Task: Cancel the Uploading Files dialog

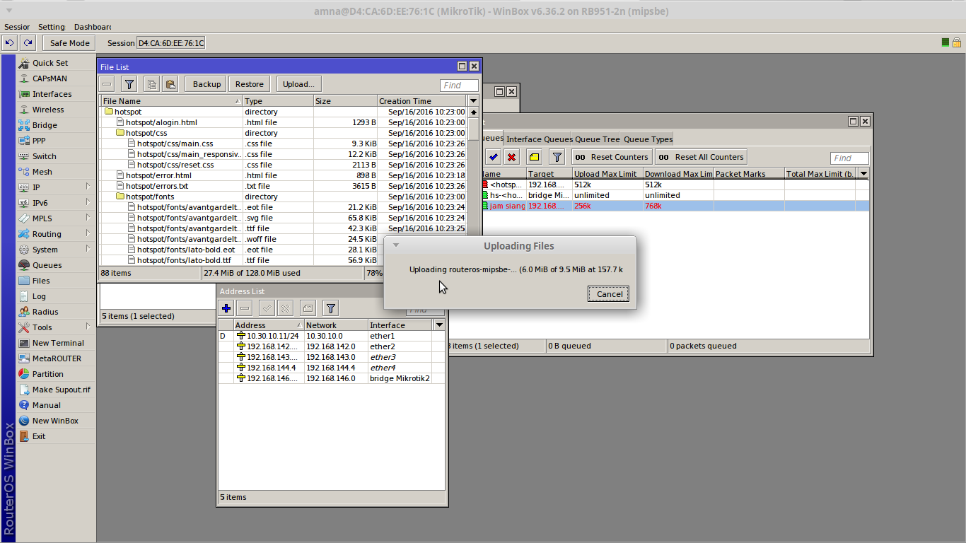Action: click(x=610, y=294)
